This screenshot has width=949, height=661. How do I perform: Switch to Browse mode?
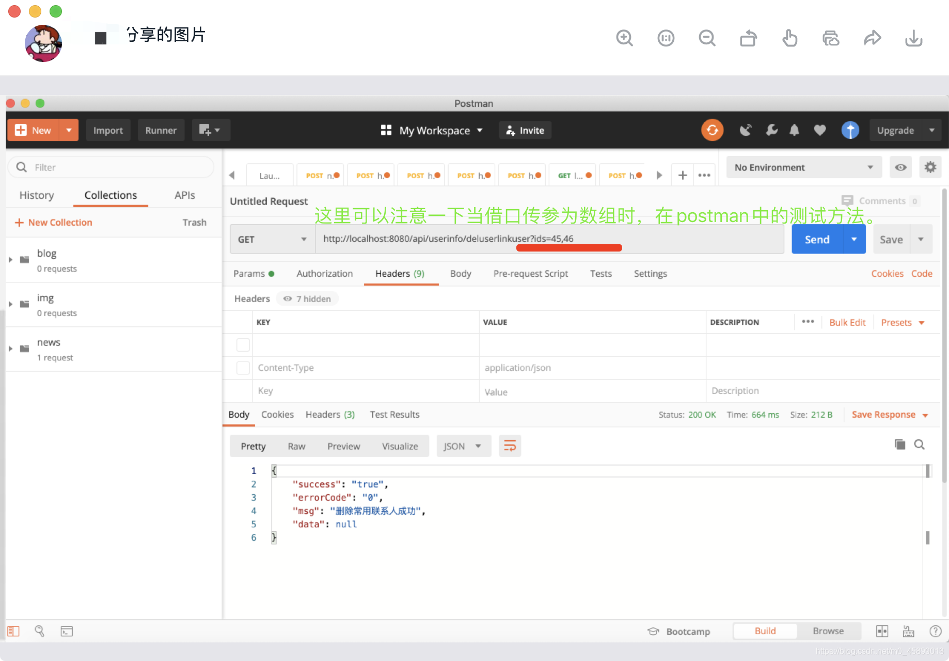828,631
